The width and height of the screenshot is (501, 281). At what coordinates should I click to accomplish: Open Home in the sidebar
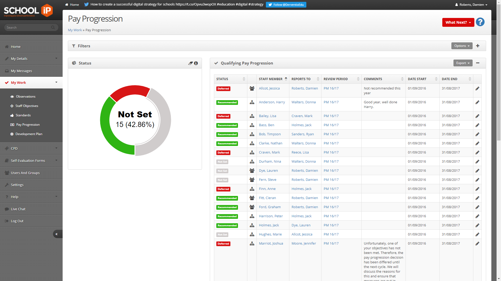coord(31,47)
